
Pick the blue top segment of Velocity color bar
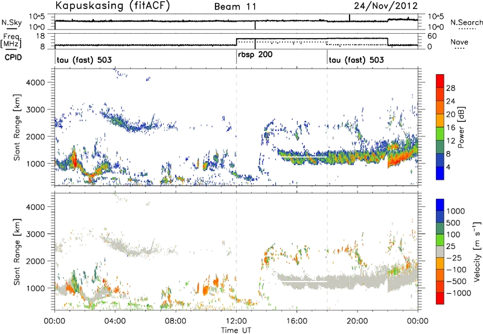440,204
